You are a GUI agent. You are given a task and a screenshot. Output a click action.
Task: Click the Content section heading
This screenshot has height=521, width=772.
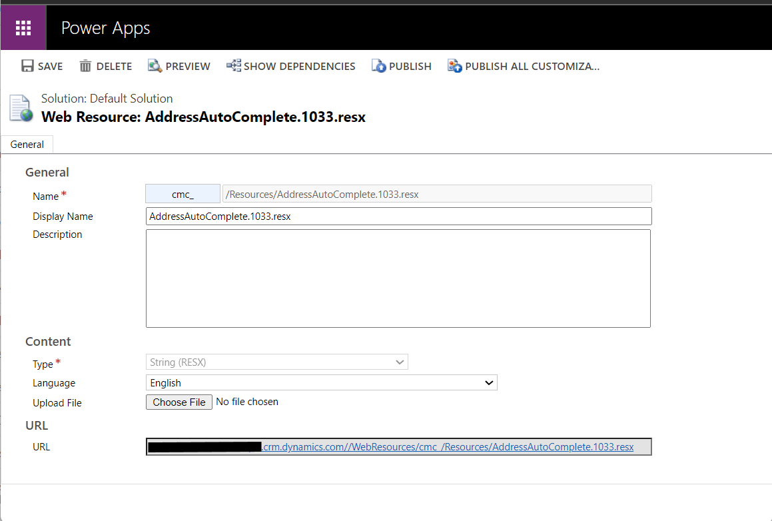point(48,341)
